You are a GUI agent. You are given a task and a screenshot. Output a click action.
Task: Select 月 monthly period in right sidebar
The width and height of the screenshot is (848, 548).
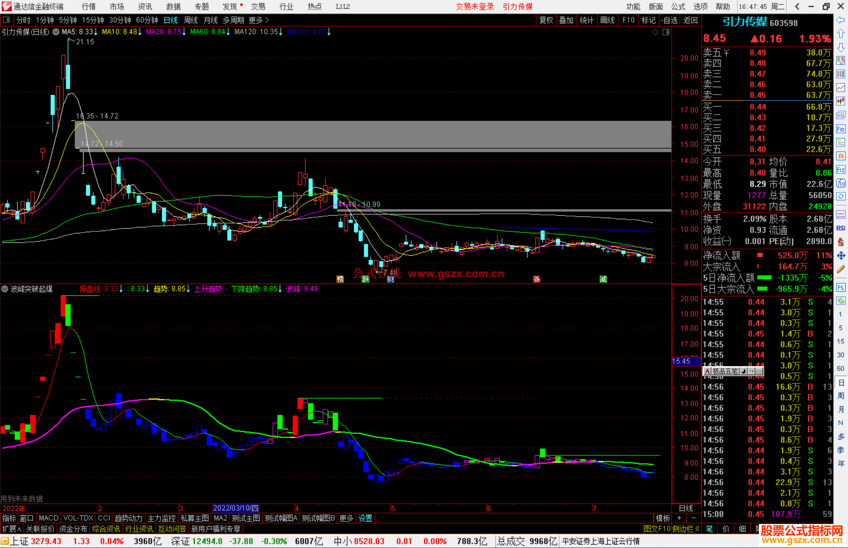tap(841, 409)
